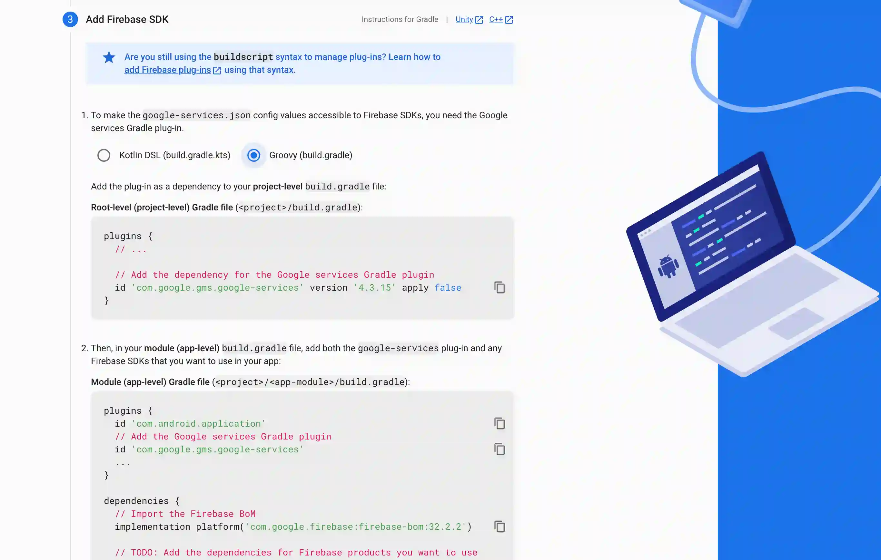This screenshot has height=560, width=881.
Task: Click the Groovy (build.gradle) label text
Action: pos(311,155)
